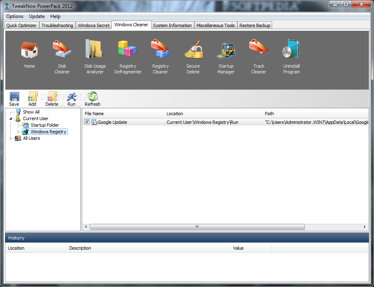Click the scroll right arrow

click(x=365, y=227)
